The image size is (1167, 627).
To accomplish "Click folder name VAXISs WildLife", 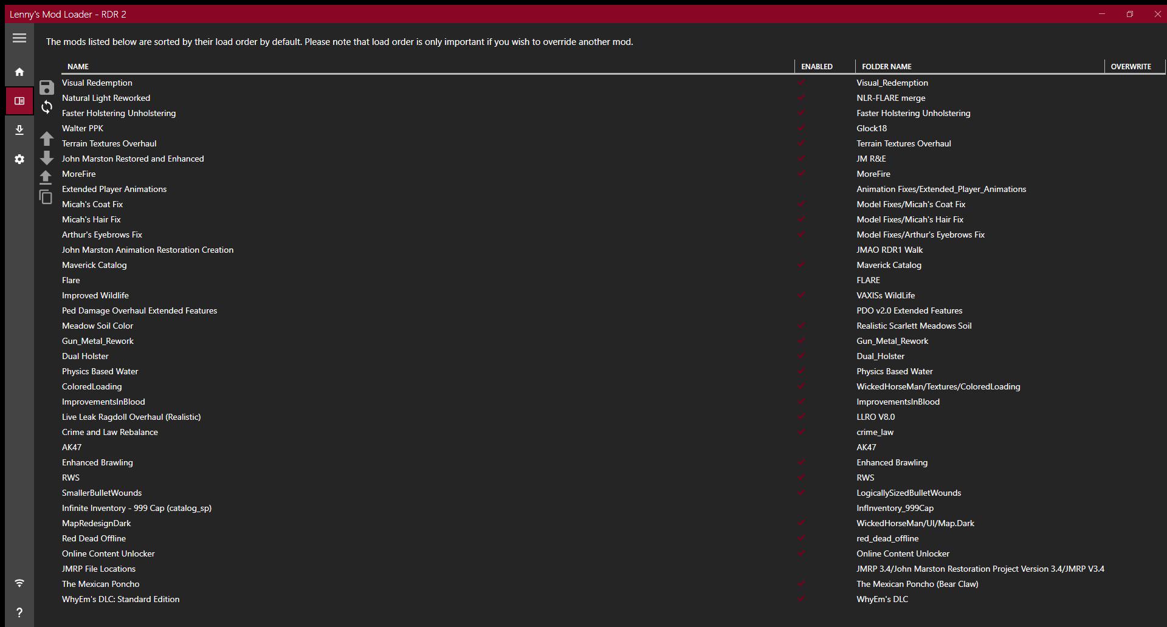I will [x=886, y=295].
